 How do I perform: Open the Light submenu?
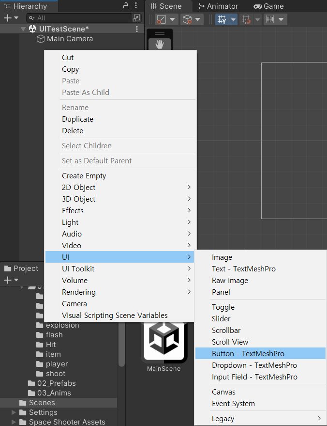(x=120, y=222)
